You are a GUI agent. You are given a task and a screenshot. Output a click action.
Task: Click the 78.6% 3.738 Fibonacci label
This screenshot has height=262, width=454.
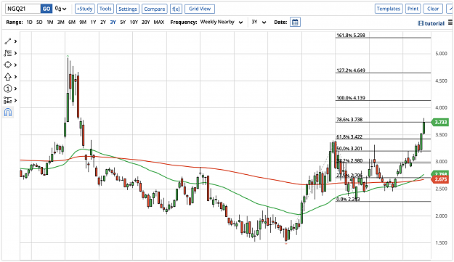[349, 120]
